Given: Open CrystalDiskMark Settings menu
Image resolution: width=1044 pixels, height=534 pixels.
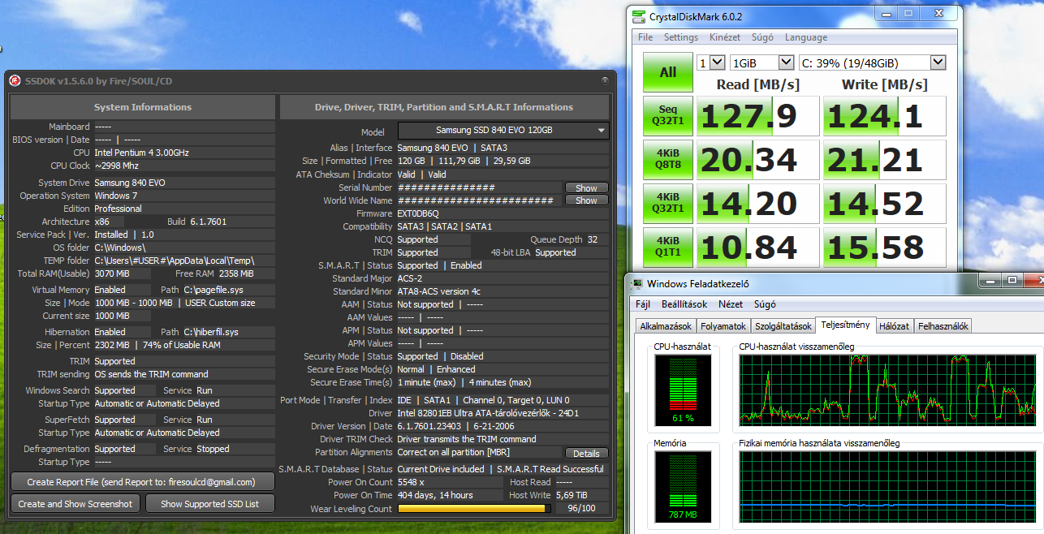Looking at the screenshot, I should 680,37.
